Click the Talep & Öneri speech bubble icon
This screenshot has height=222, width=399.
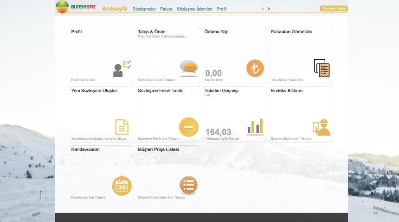[188, 68]
